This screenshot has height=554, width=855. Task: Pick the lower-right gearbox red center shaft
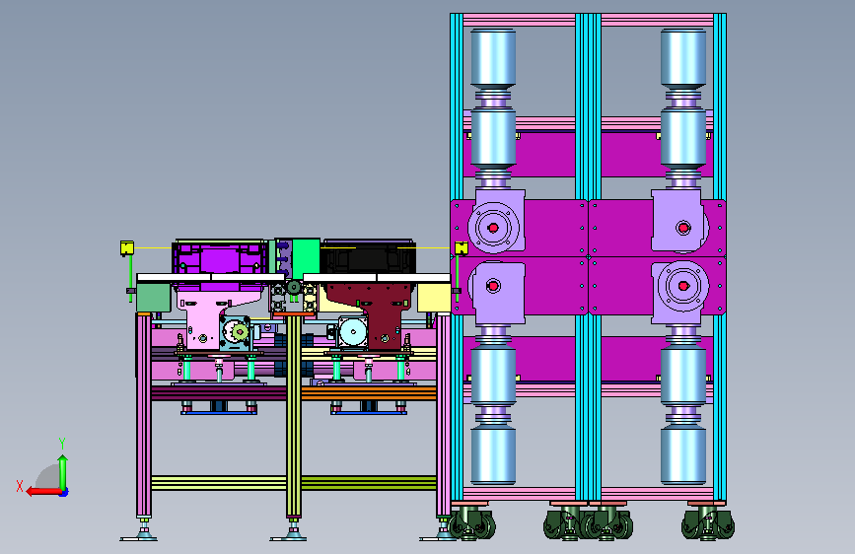[x=683, y=286]
